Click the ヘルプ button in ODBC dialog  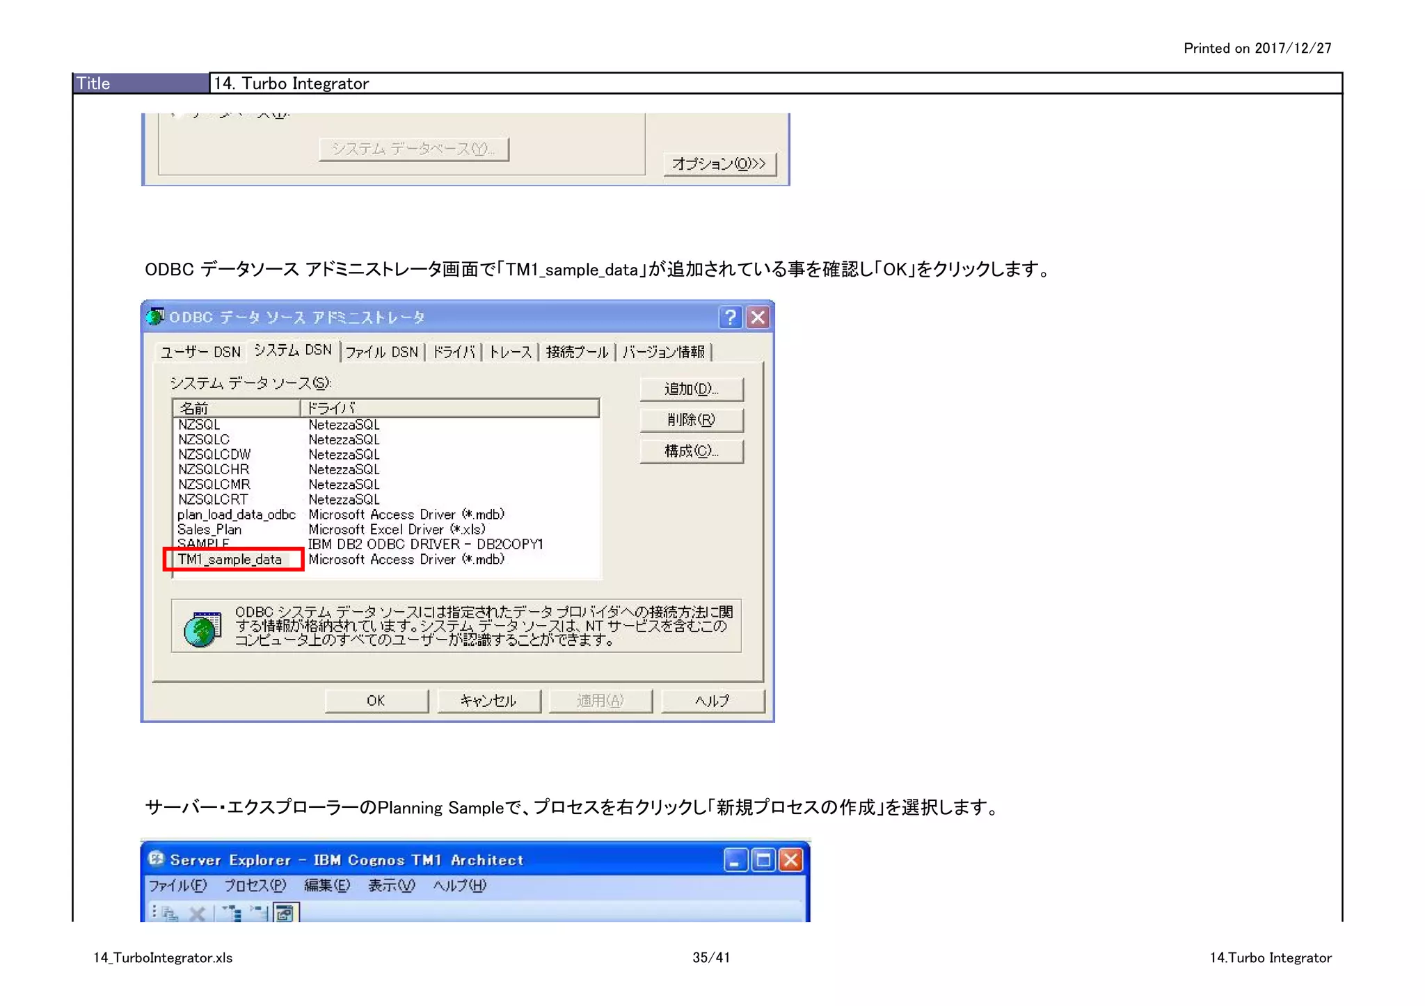coord(712,701)
